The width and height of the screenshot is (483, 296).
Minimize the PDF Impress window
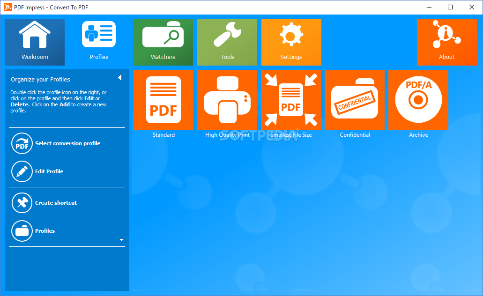click(429, 7)
